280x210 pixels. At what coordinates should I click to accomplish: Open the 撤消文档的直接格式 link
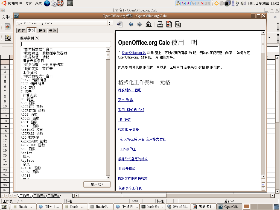(133, 178)
